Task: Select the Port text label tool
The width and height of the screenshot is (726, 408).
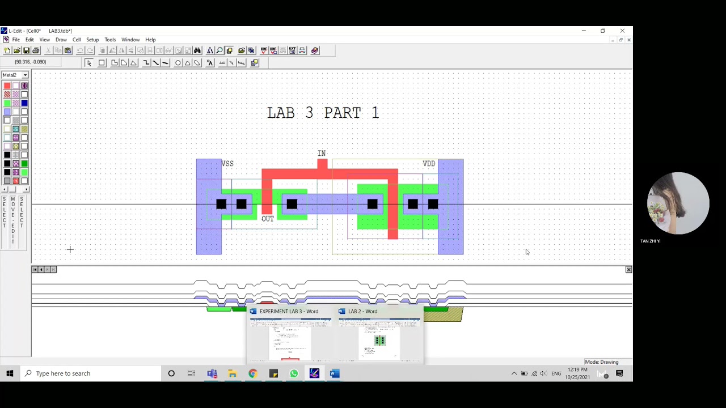Action: 210,63
